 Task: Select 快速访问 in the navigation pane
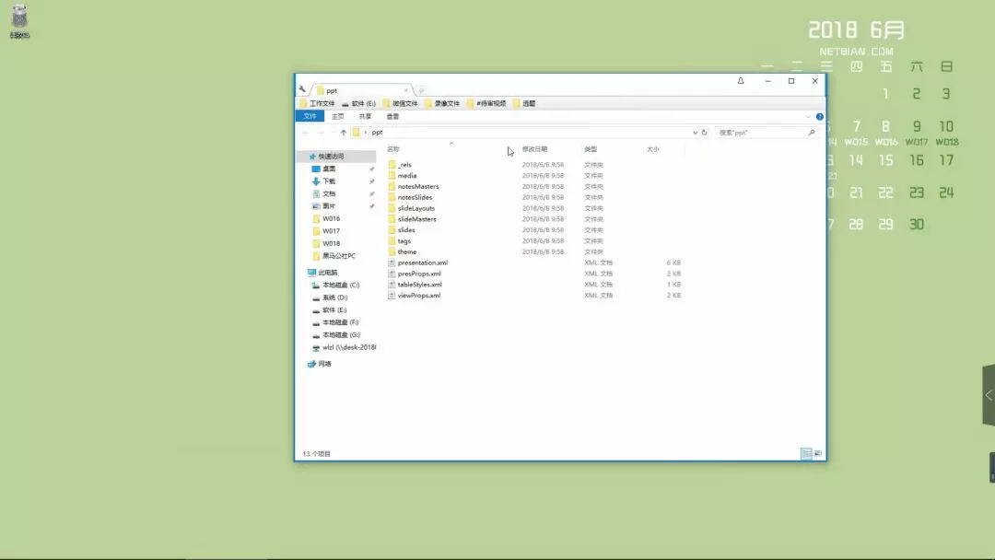point(331,157)
